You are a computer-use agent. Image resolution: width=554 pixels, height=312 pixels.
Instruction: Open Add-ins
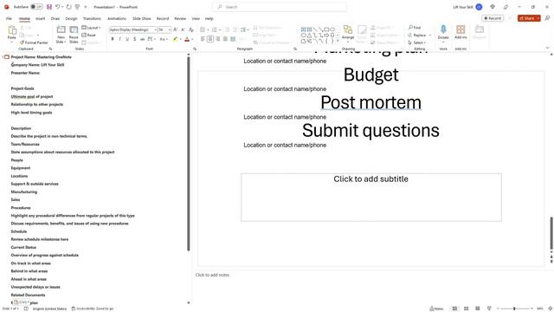(x=461, y=32)
